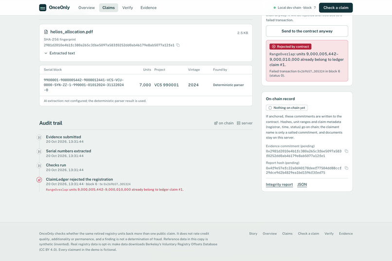Click the Vintage column header

tap(194, 70)
